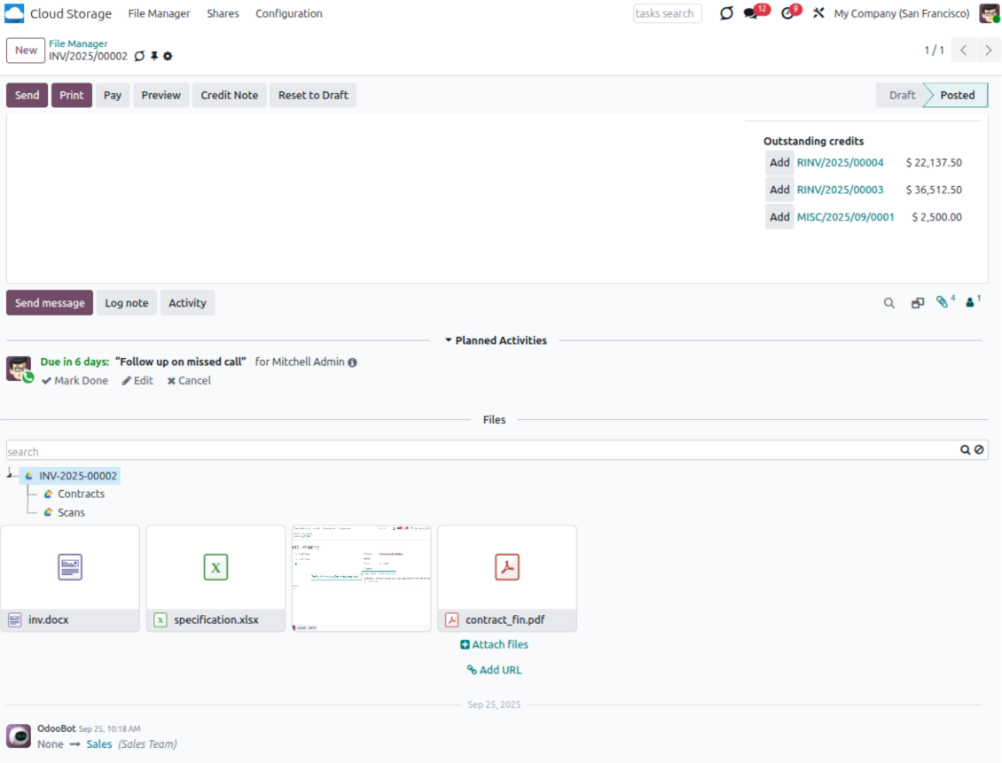Pin the record using the pushpin icon
Image resolution: width=1002 pixels, height=763 pixels.
click(x=153, y=57)
